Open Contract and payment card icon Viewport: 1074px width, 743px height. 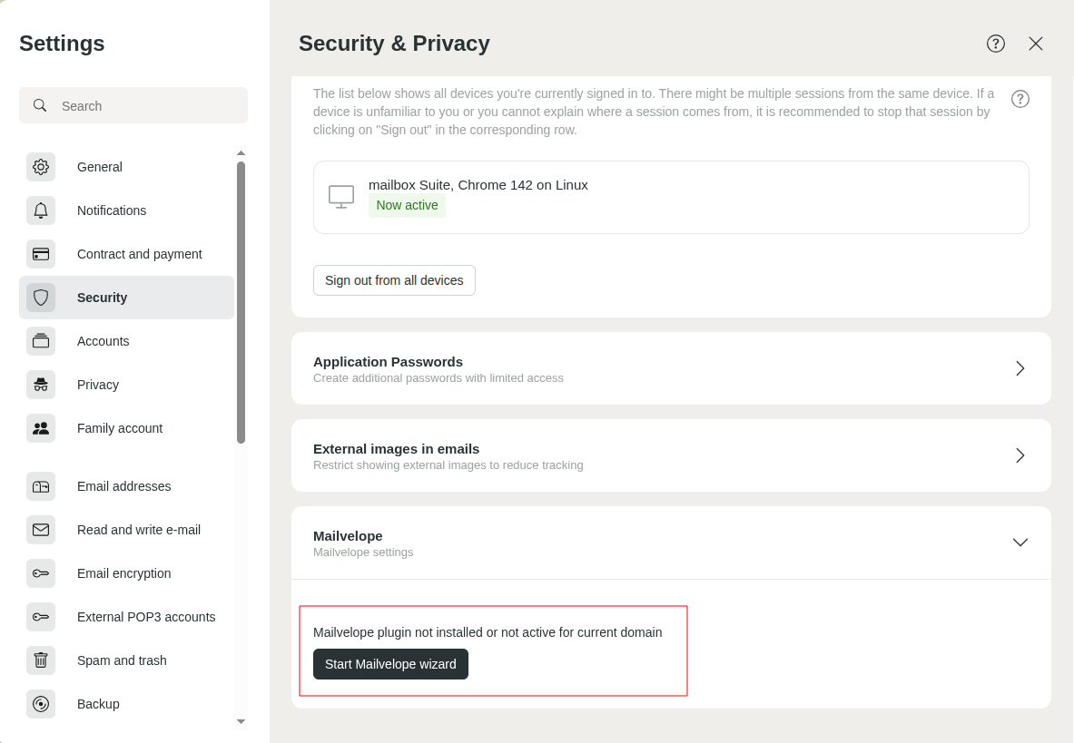tap(41, 254)
